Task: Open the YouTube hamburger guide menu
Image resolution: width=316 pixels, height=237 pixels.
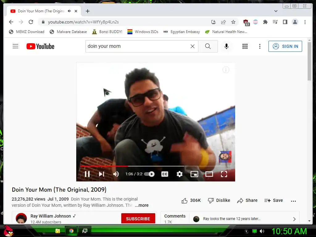Action: [15, 46]
